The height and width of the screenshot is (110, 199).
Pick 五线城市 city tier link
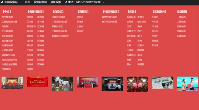[x=181, y=36]
